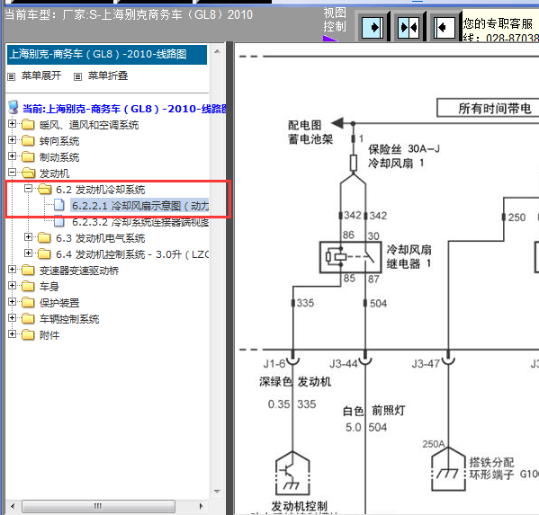Click folder icon for 保护装置
The image size is (539, 515).
(28, 302)
